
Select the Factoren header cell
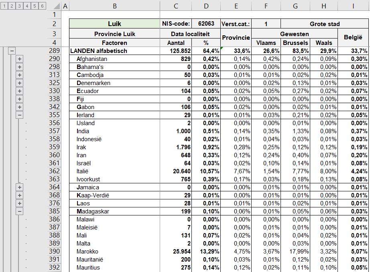tap(114, 43)
